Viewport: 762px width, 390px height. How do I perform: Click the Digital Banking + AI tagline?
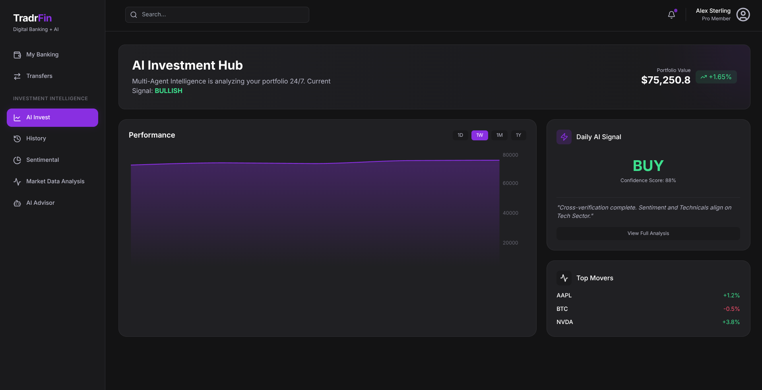[36, 29]
